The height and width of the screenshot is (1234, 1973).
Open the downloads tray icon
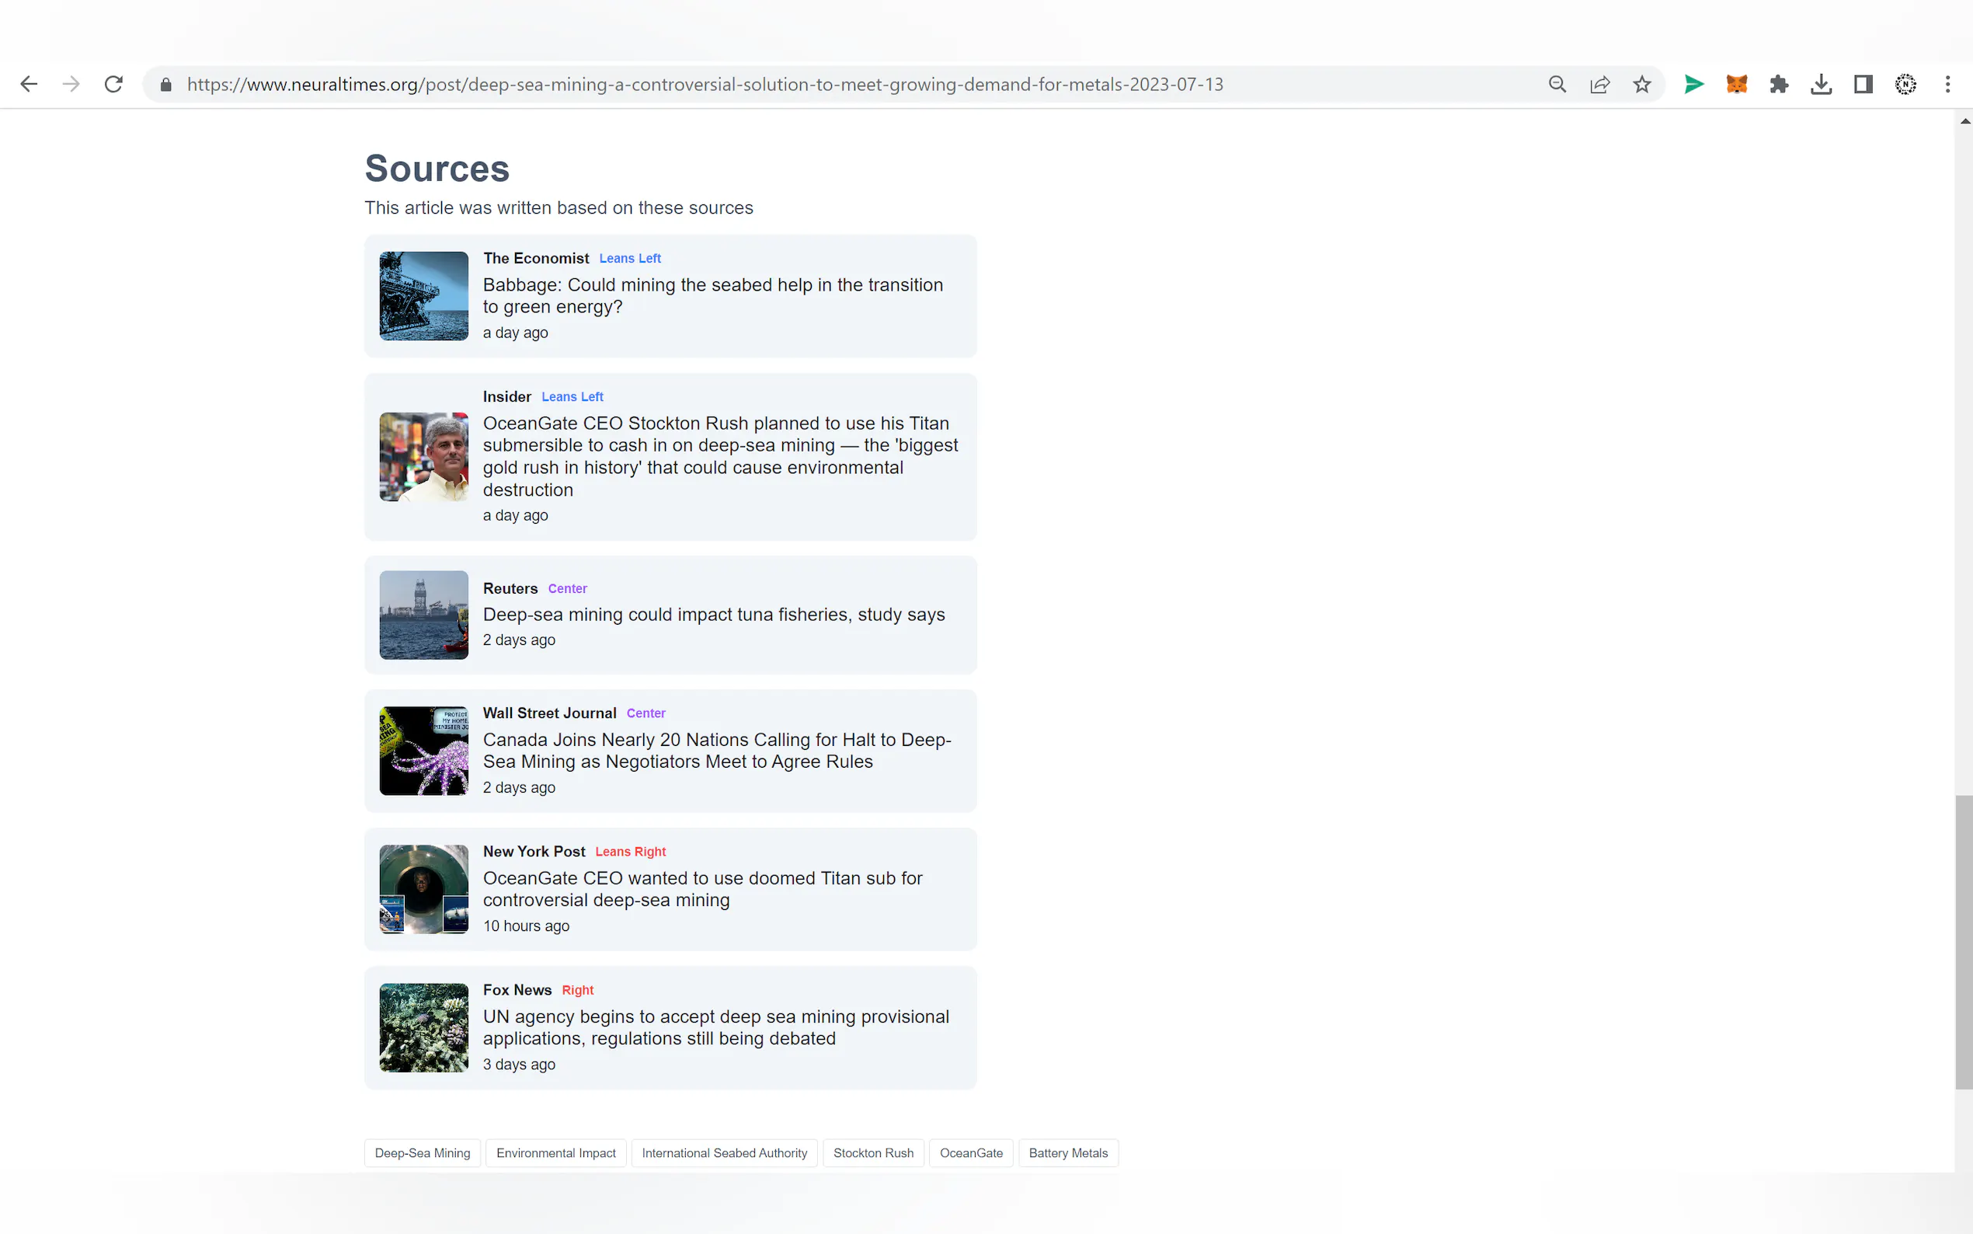(x=1822, y=84)
